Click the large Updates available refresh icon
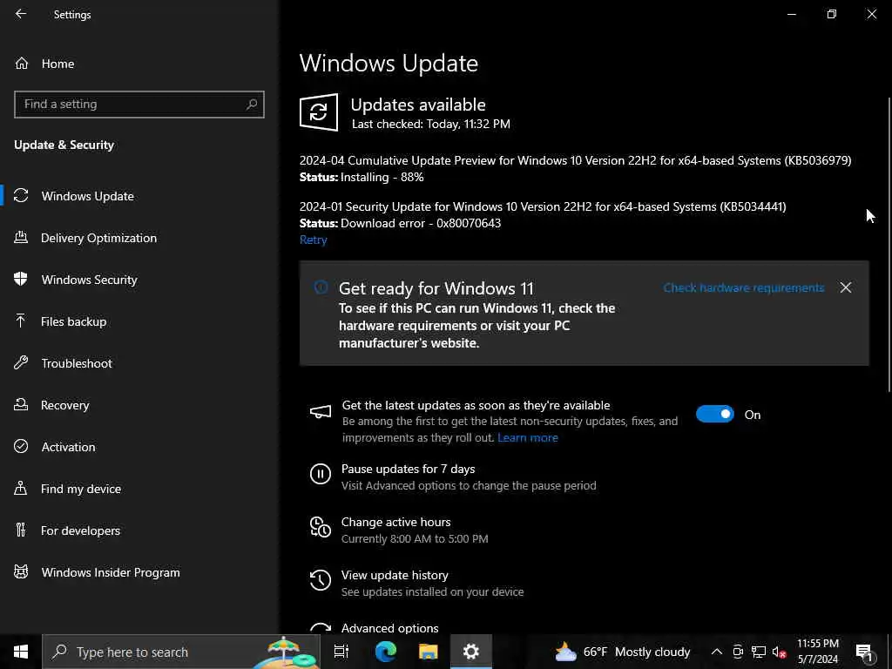Image resolution: width=892 pixels, height=669 pixels. click(319, 112)
